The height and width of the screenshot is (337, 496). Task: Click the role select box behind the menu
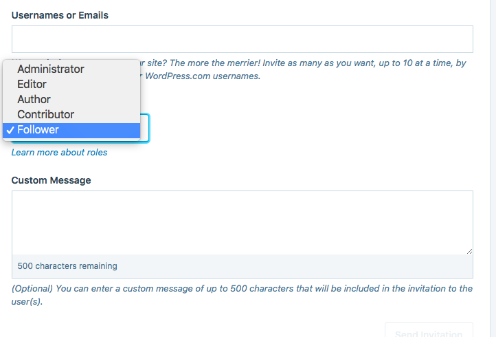tap(145, 128)
